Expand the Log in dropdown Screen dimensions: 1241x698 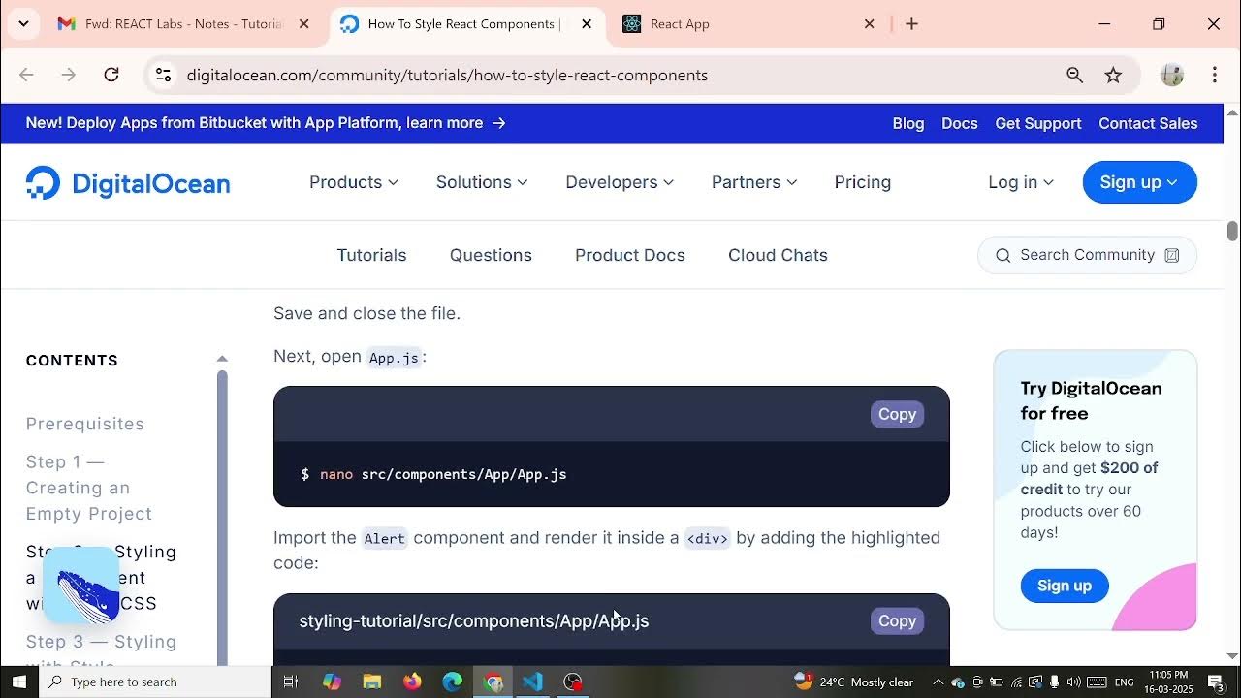(1021, 182)
